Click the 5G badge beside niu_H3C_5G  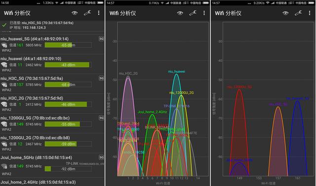click(x=101, y=78)
